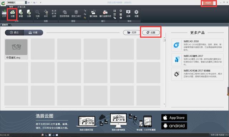Screen dimensions: 229x137
Task: Switch to the 常用 ribbon tab
Action: [x=11, y=7]
